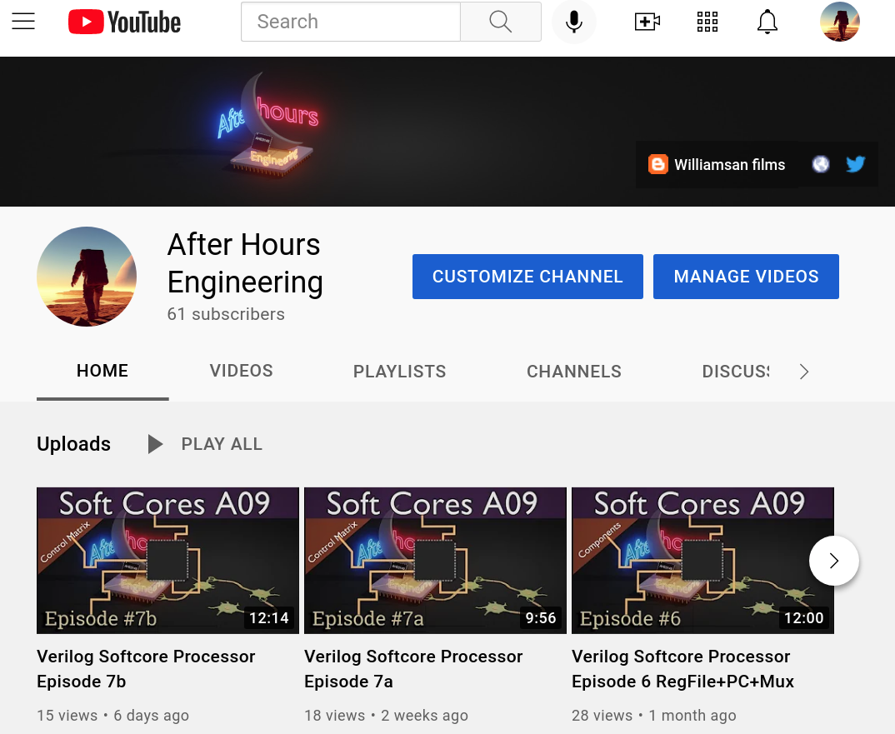Click '18 views • 2 weeks ago' text
895x734 pixels.
[x=386, y=715]
